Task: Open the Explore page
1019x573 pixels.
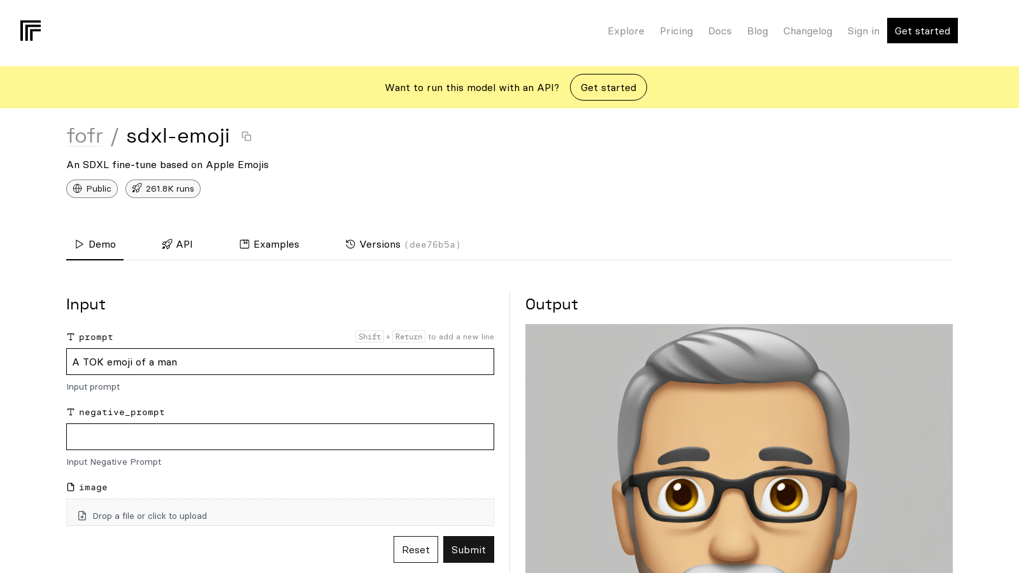Action: tap(626, 31)
